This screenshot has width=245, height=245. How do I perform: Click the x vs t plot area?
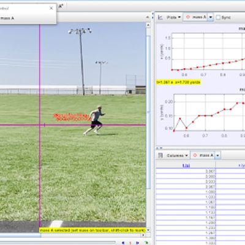pos(208,51)
